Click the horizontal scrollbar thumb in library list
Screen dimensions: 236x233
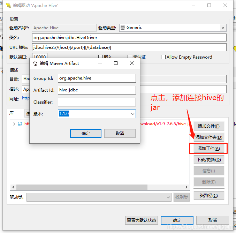(x=82, y=187)
